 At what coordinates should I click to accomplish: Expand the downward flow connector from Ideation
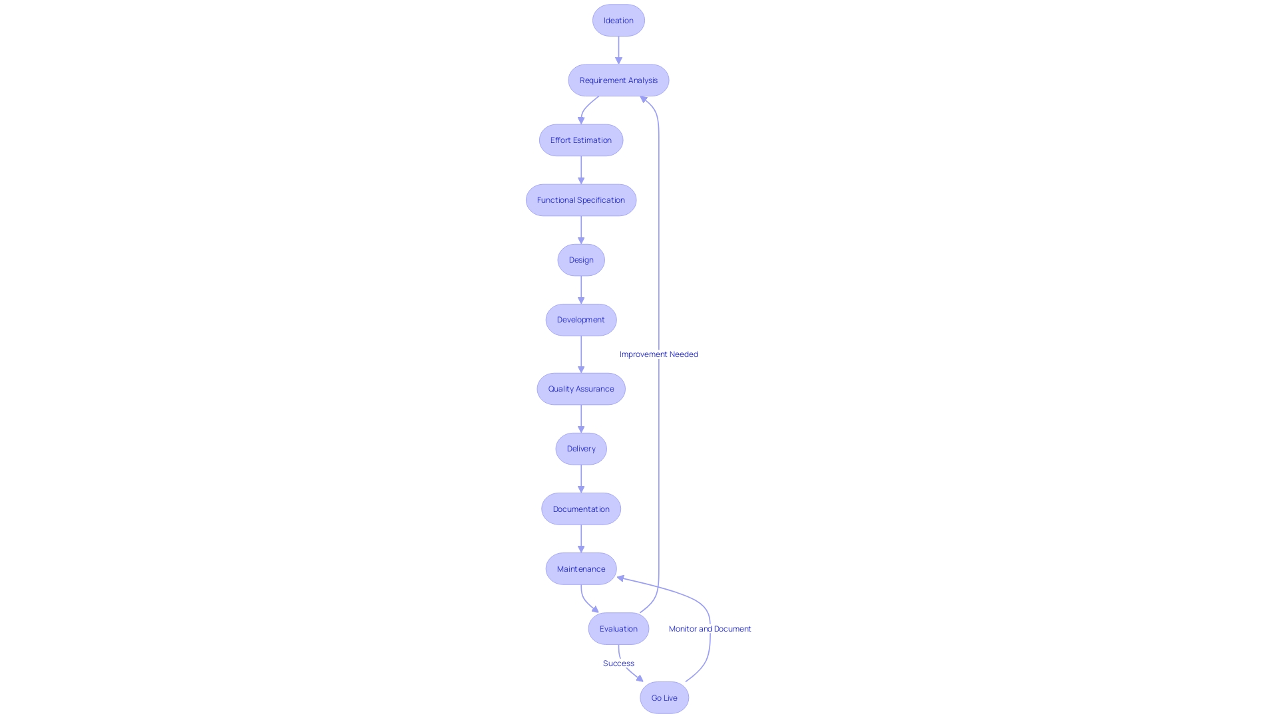618,49
